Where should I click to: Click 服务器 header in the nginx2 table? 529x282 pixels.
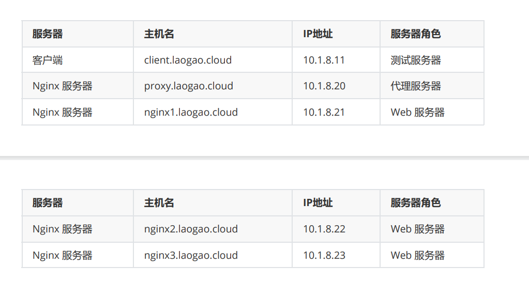pyautogui.click(x=48, y=203)
